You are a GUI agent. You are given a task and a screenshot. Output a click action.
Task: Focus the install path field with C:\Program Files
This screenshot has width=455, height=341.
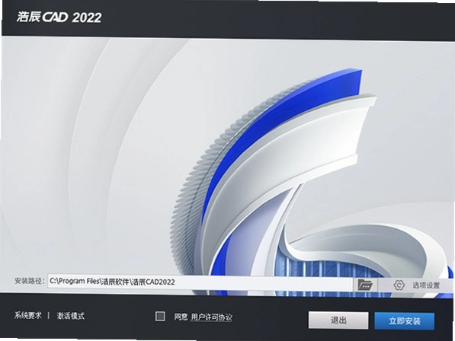(200, 282)
